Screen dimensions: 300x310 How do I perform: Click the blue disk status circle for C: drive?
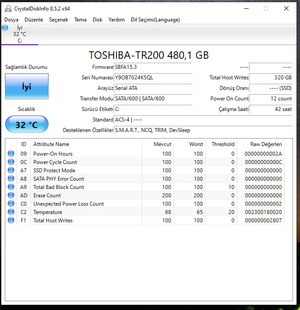coord(5,28)
